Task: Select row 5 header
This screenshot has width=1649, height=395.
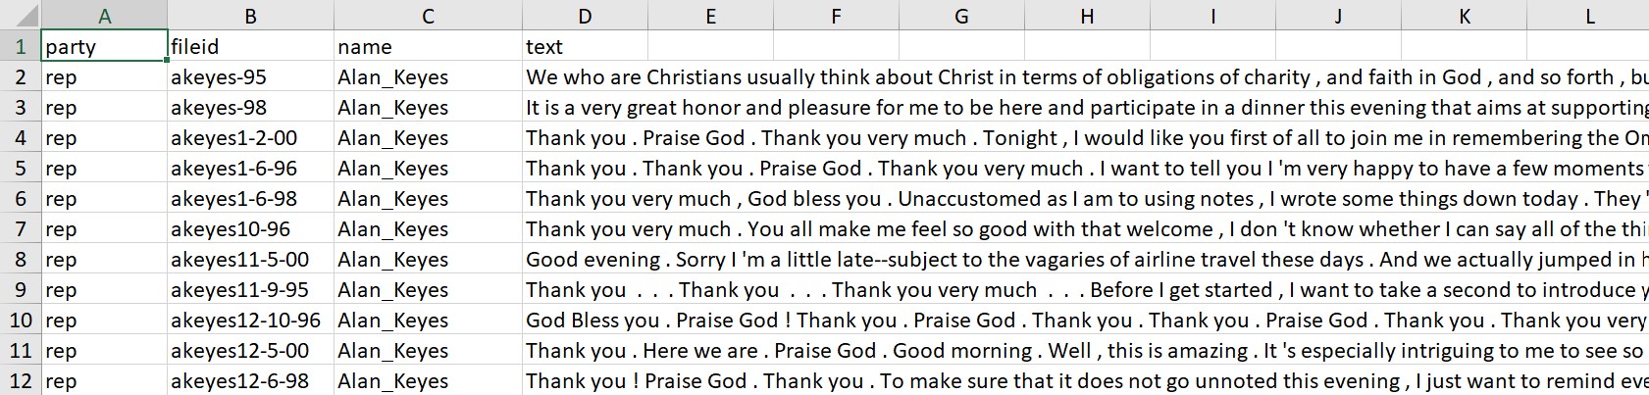Action: click(21, 169)
